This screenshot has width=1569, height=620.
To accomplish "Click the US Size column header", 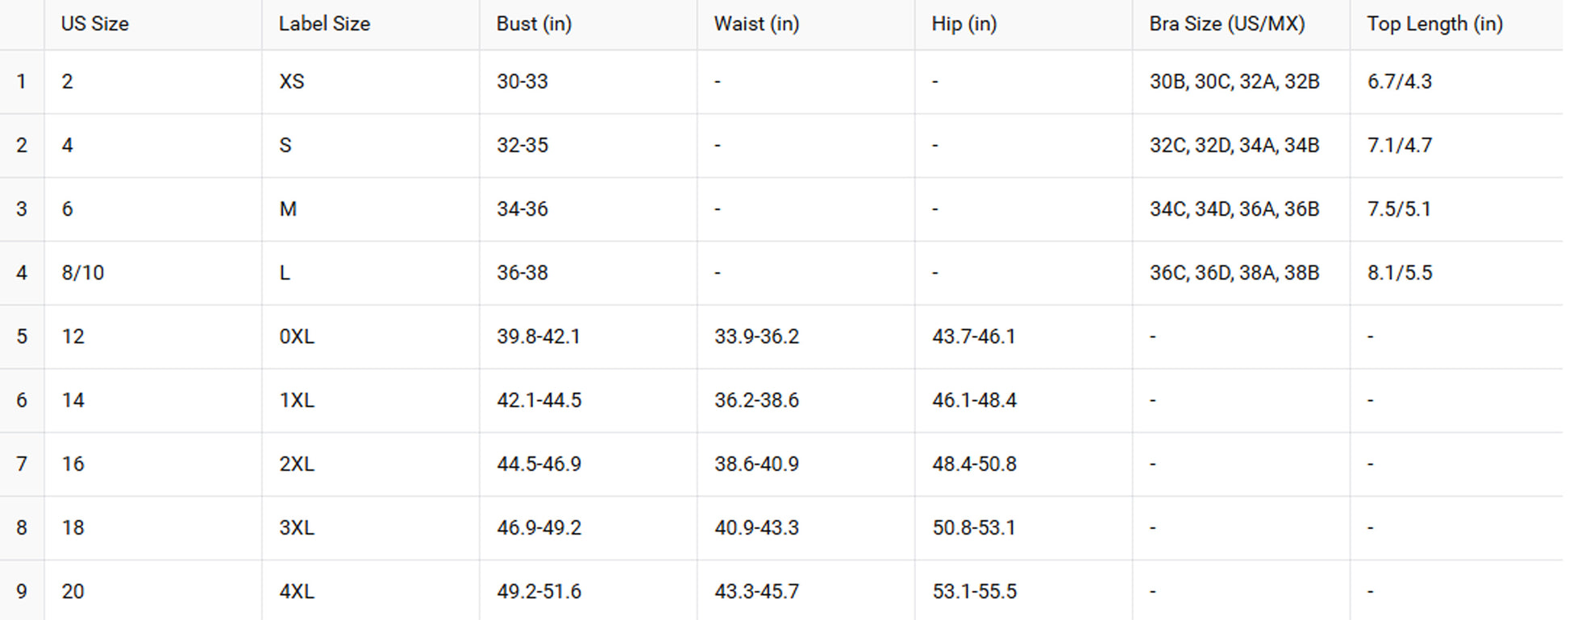I will (95, 24).
